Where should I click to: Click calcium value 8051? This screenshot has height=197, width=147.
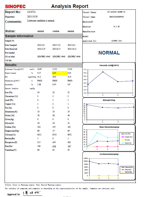point(70,135)
